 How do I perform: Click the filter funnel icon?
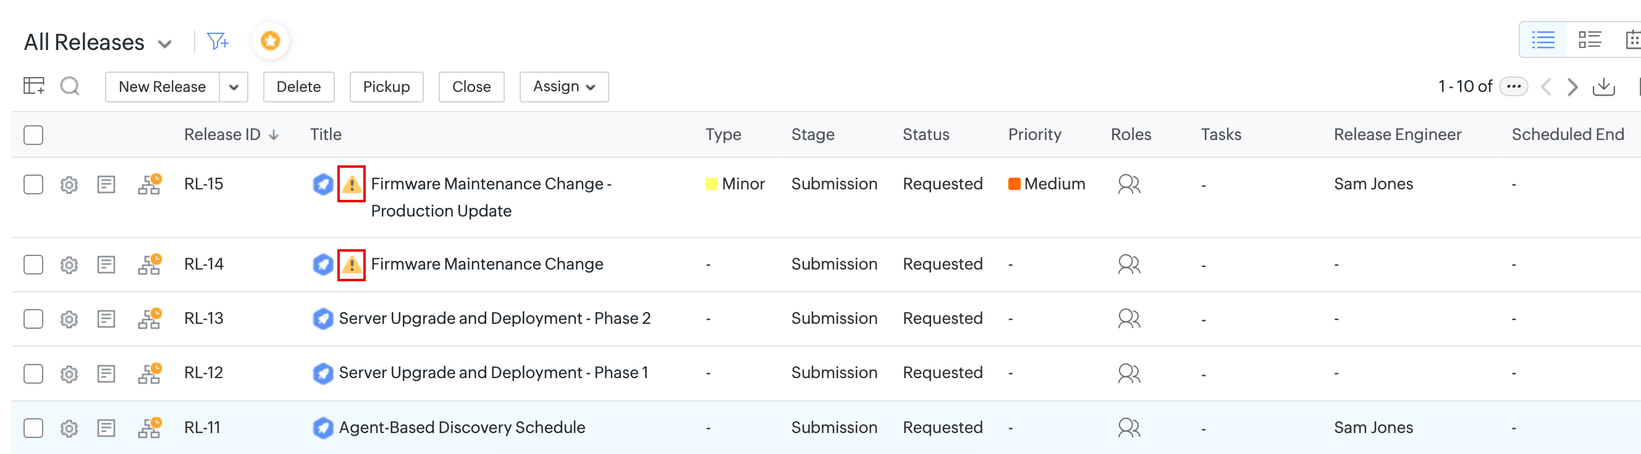point(217,42)
